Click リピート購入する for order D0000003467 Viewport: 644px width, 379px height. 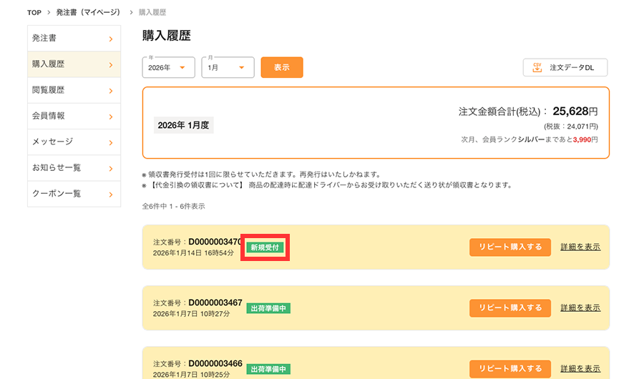tap(510, 308)
